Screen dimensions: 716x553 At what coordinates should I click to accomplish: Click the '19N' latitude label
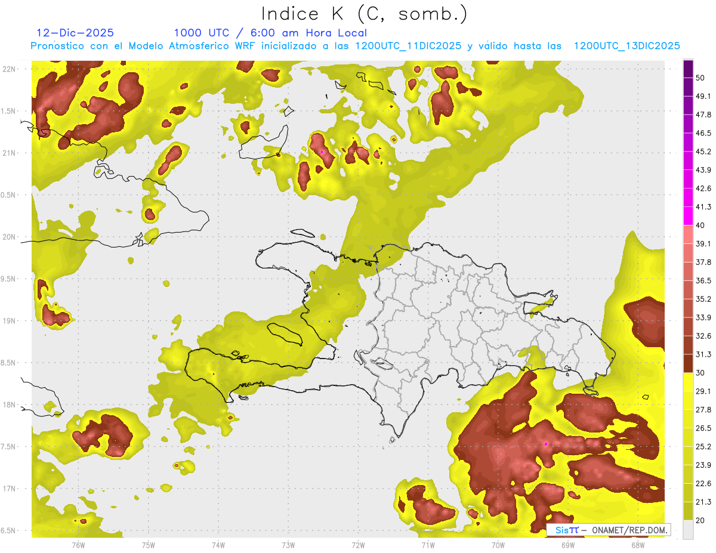coord(9,320)
